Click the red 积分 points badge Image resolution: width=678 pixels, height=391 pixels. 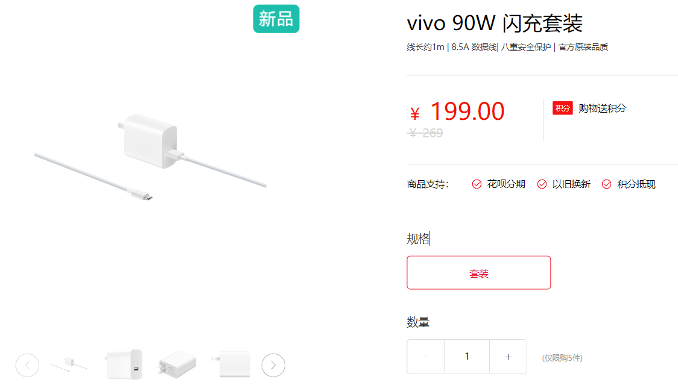point(563,108)
